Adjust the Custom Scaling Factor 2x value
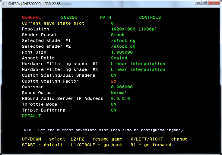Screen dimensions: 222x155 point(113,81)
